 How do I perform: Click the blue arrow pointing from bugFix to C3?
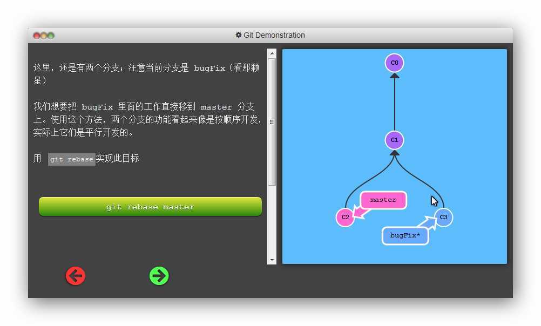click(x=427, y=222)
